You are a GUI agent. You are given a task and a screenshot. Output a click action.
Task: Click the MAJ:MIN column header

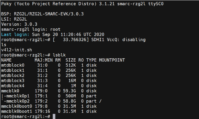click(44, 60)
